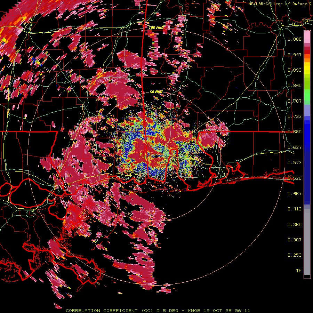Click the 50 NMI range ring label
The width and height of the screenshot is (313, 313).
click(156, 92)
